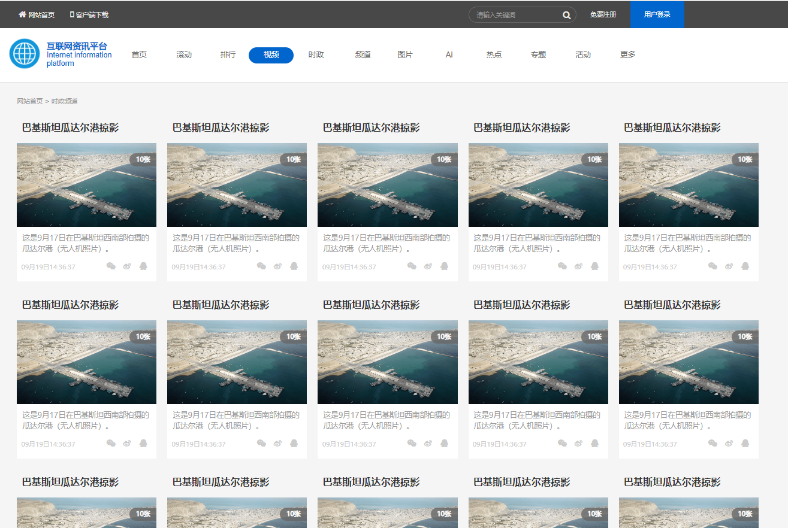Click Weibo icon on top-row second card

click(x=277, y=266)
